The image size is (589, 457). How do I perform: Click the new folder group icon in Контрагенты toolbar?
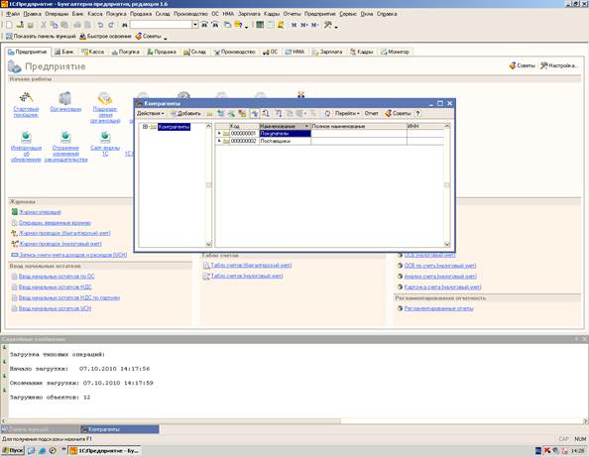click(209, 113)
